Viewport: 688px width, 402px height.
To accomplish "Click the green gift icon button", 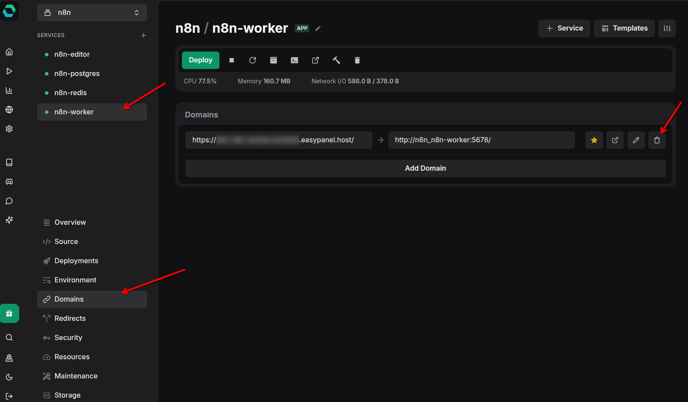I will [9, 313].
